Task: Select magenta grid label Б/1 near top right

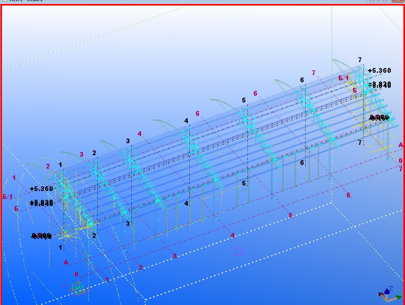Action: tap(344, 78)
